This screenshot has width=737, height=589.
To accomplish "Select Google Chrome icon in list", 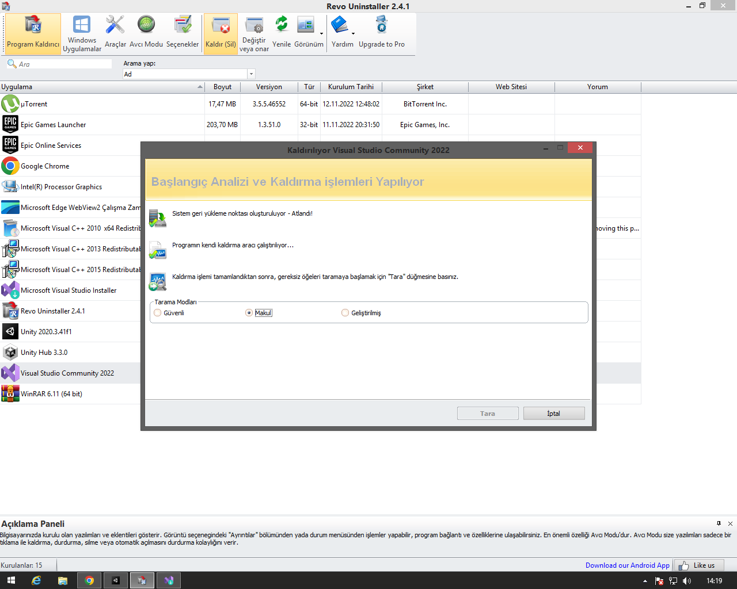I will point(10,166).
